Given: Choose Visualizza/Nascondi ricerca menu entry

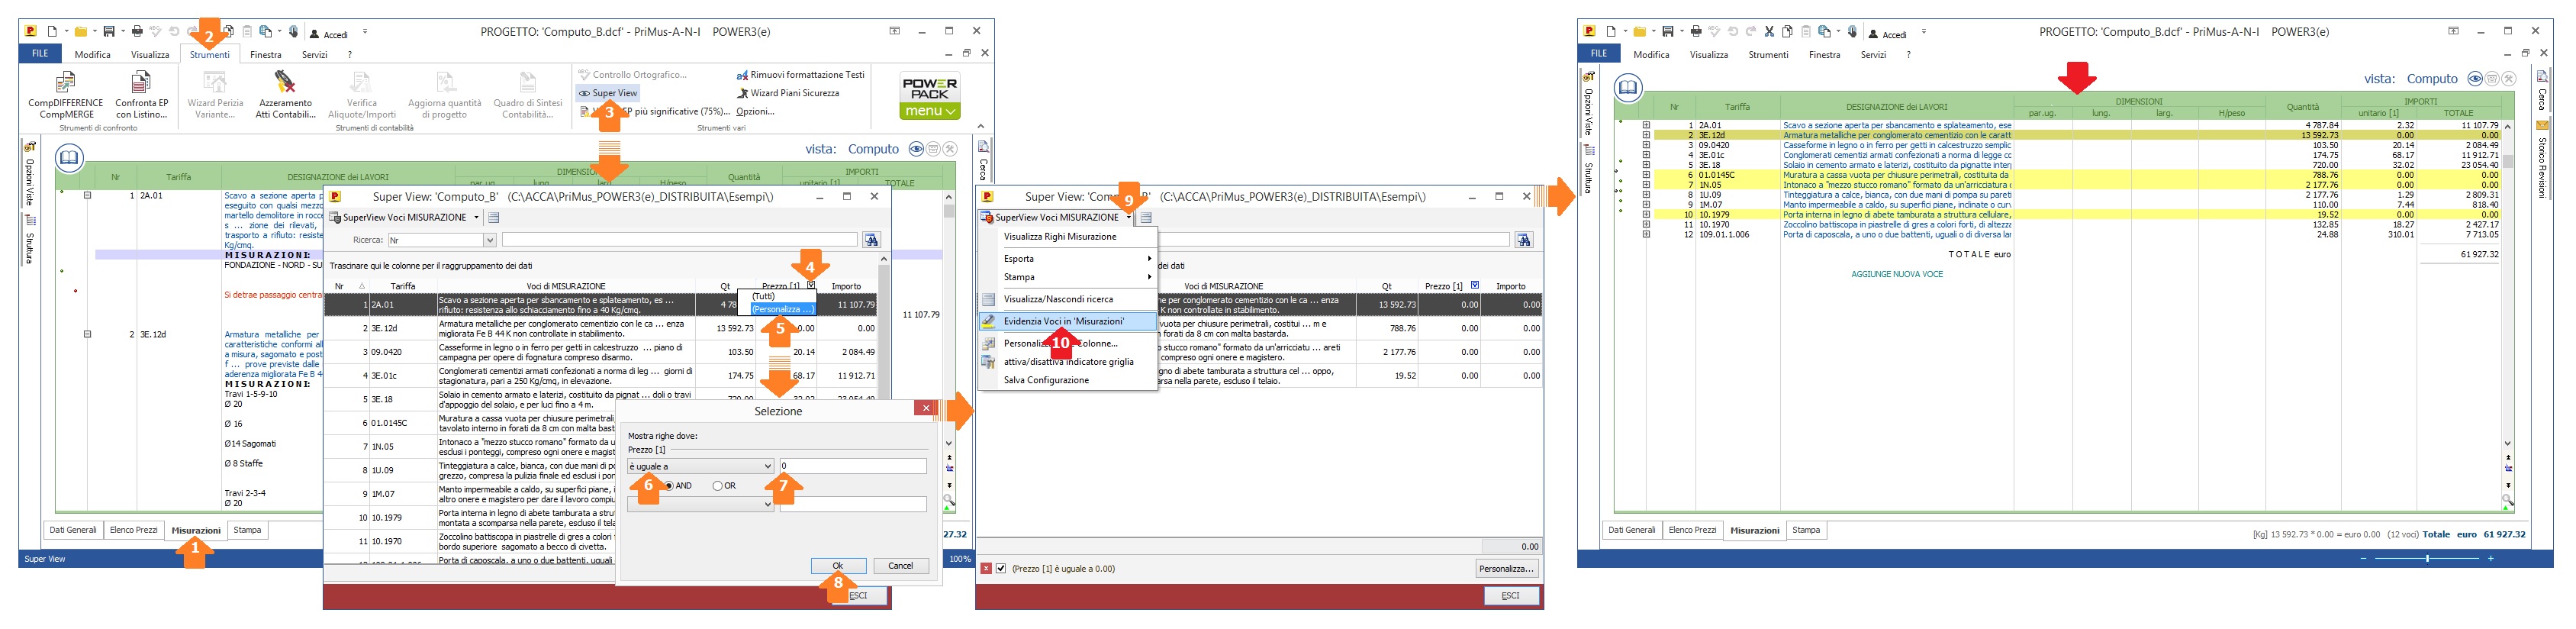Looking at the screenshot, I should tap(1067, 299).
